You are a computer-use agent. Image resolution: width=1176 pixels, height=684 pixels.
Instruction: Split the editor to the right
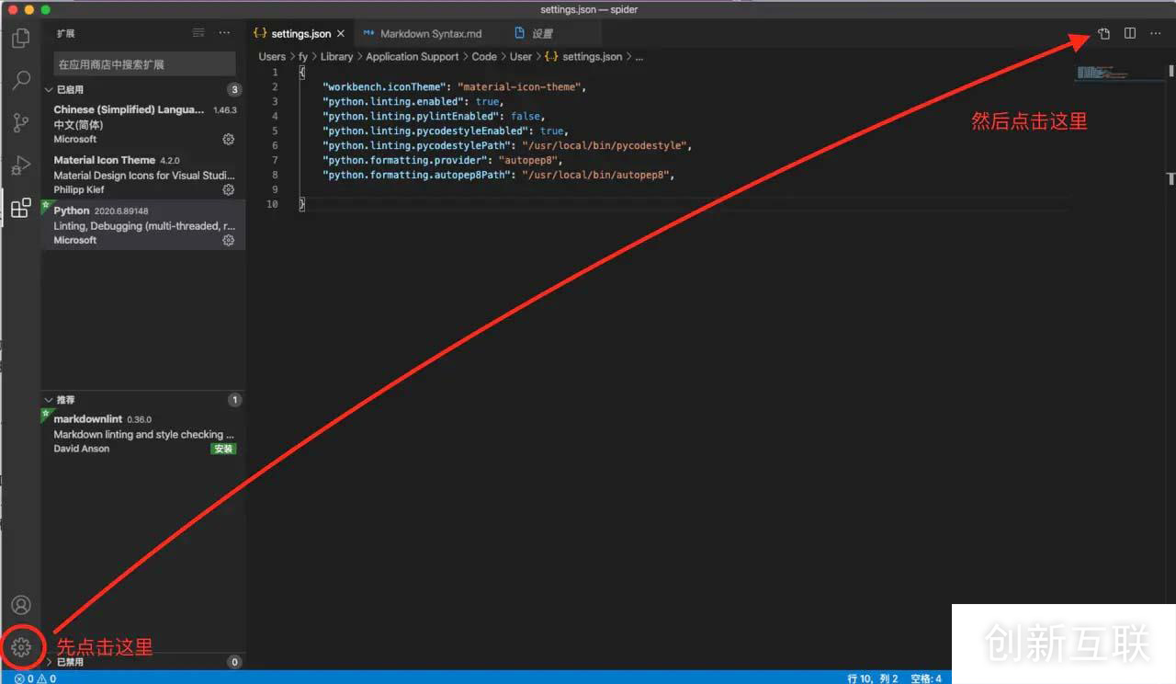(x=1130, y=33)
